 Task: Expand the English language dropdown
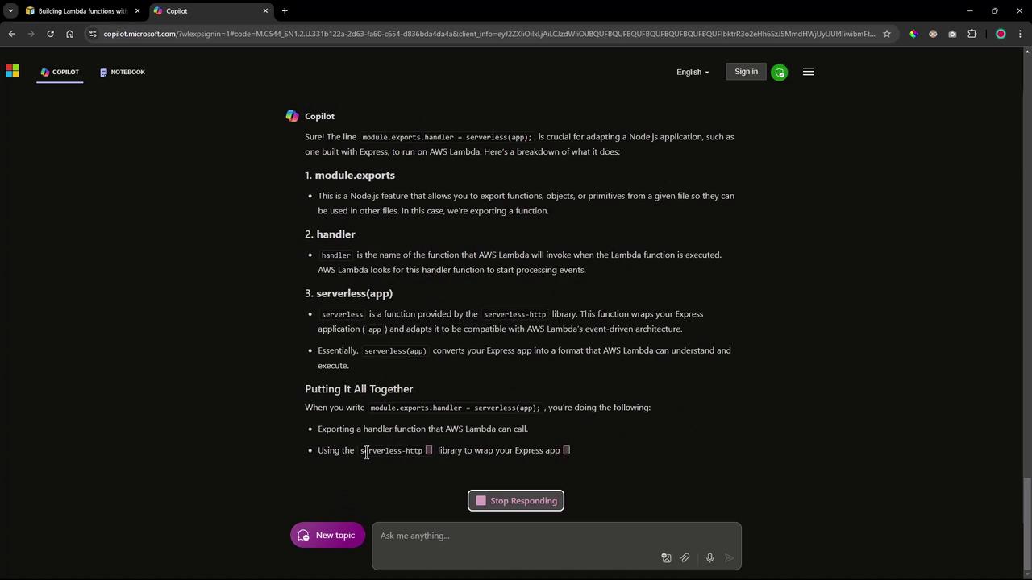693,72
